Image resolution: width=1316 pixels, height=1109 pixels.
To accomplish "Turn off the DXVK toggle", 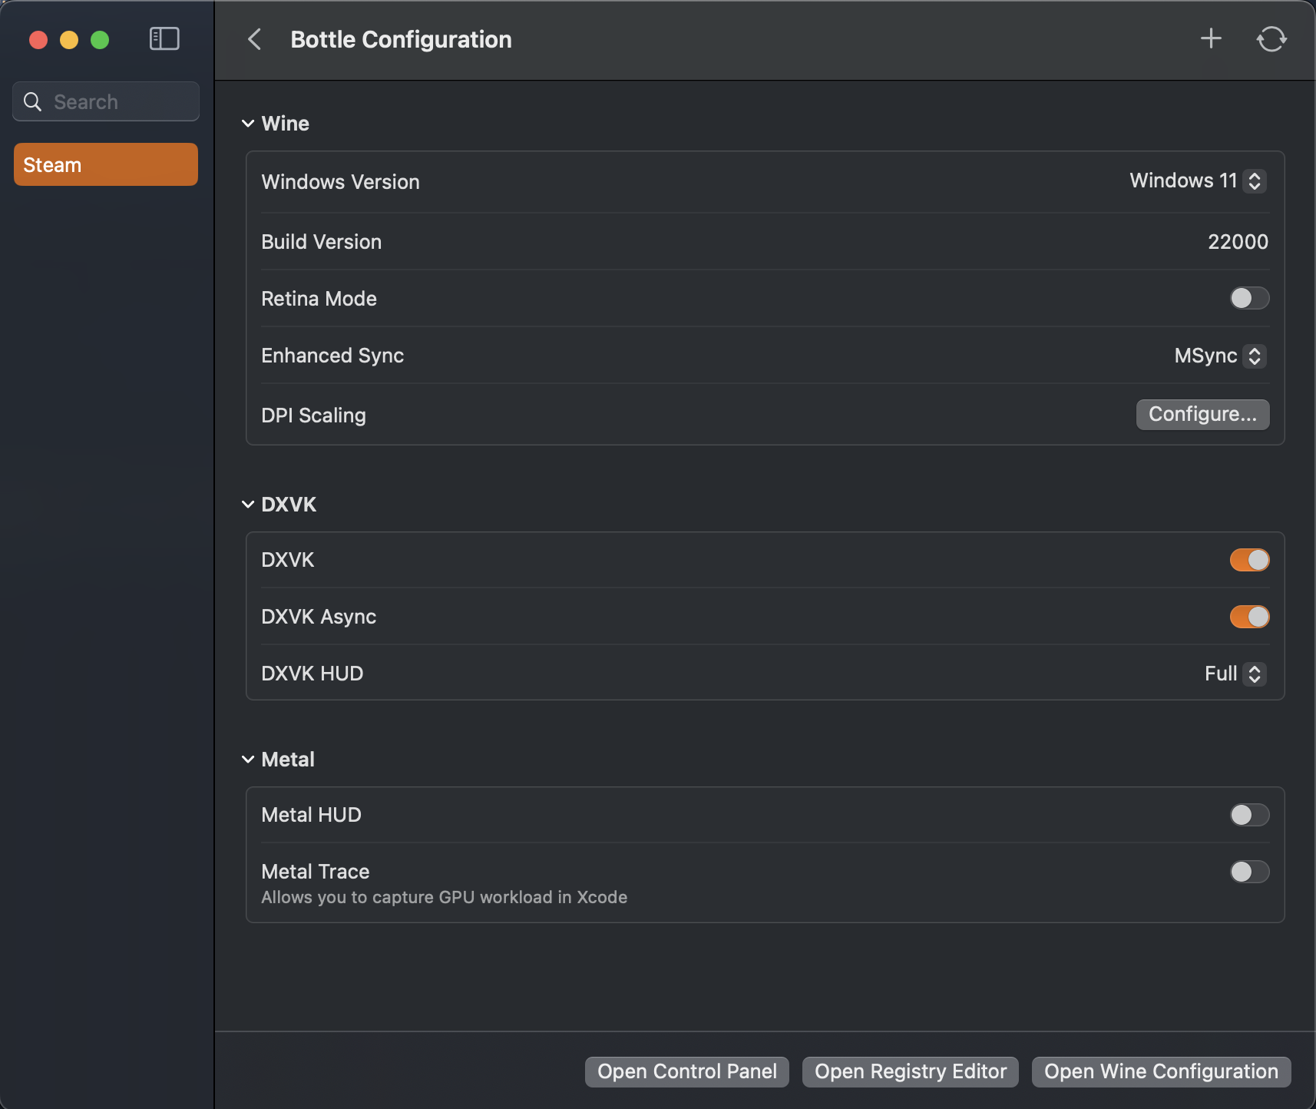I will coord(1249,560).
